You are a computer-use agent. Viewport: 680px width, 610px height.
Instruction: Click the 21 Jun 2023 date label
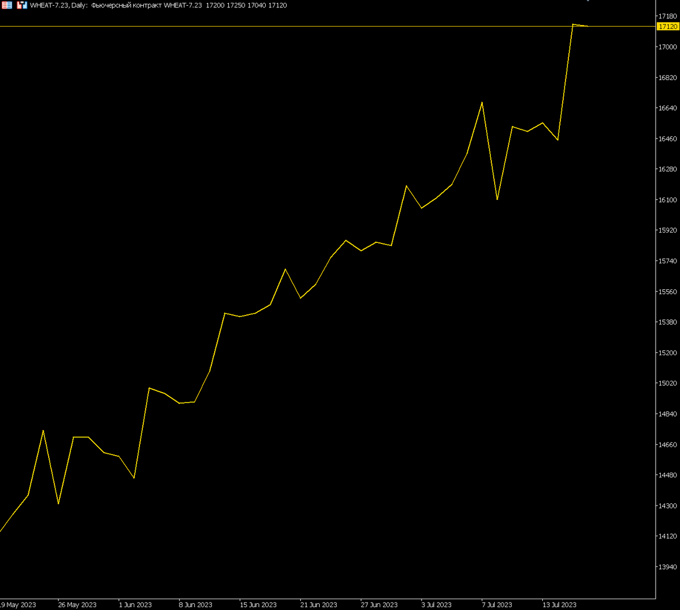click(318, 605)
